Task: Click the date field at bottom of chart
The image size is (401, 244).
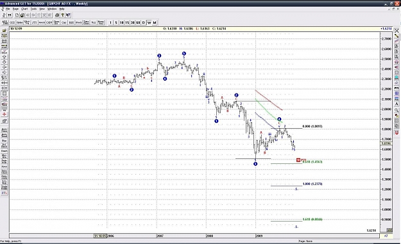Action: pos(100,236)
